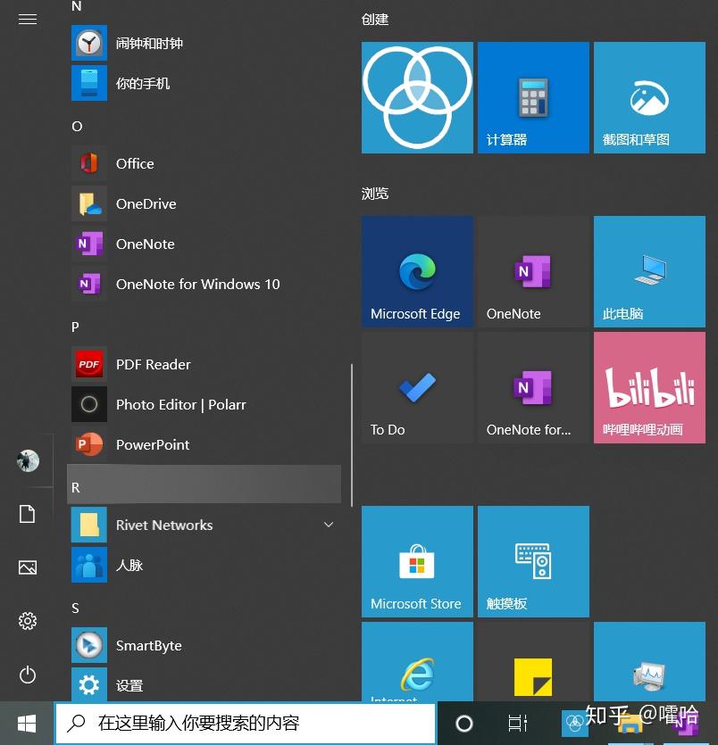Launch PDF Reader

click(x=205, y=364)
